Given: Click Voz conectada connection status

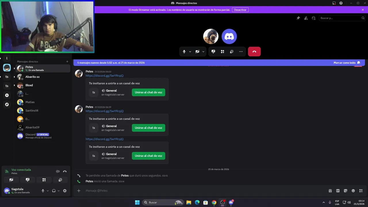Looking at the screenshot, I should [21, 170].
